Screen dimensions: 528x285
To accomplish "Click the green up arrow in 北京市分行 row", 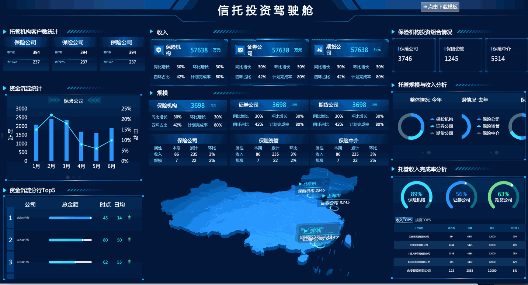I will pos(129,218).
